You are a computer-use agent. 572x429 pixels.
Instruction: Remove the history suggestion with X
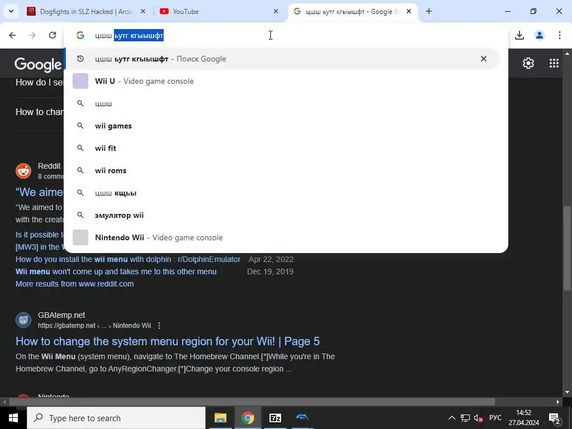pyautogui.click(x=484, y=59)
